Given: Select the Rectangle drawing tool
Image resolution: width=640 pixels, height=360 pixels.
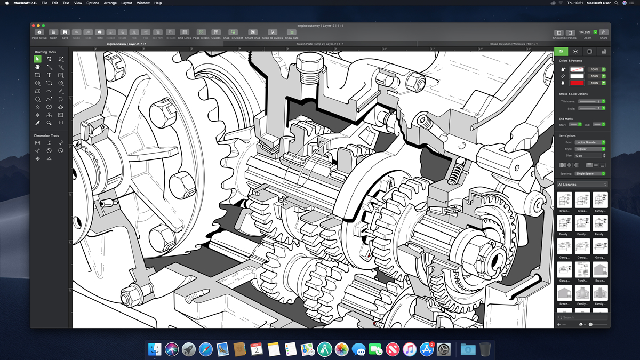Looking at the screenshot, I should pos(37,75).
